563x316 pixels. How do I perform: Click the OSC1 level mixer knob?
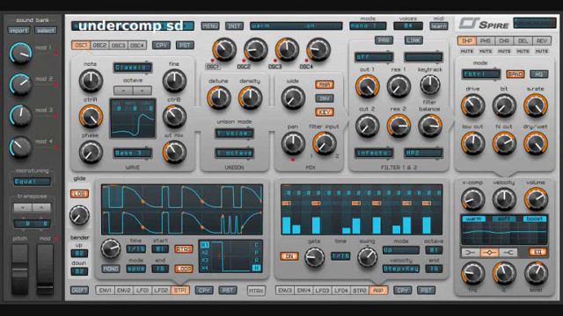pos(224,49)
